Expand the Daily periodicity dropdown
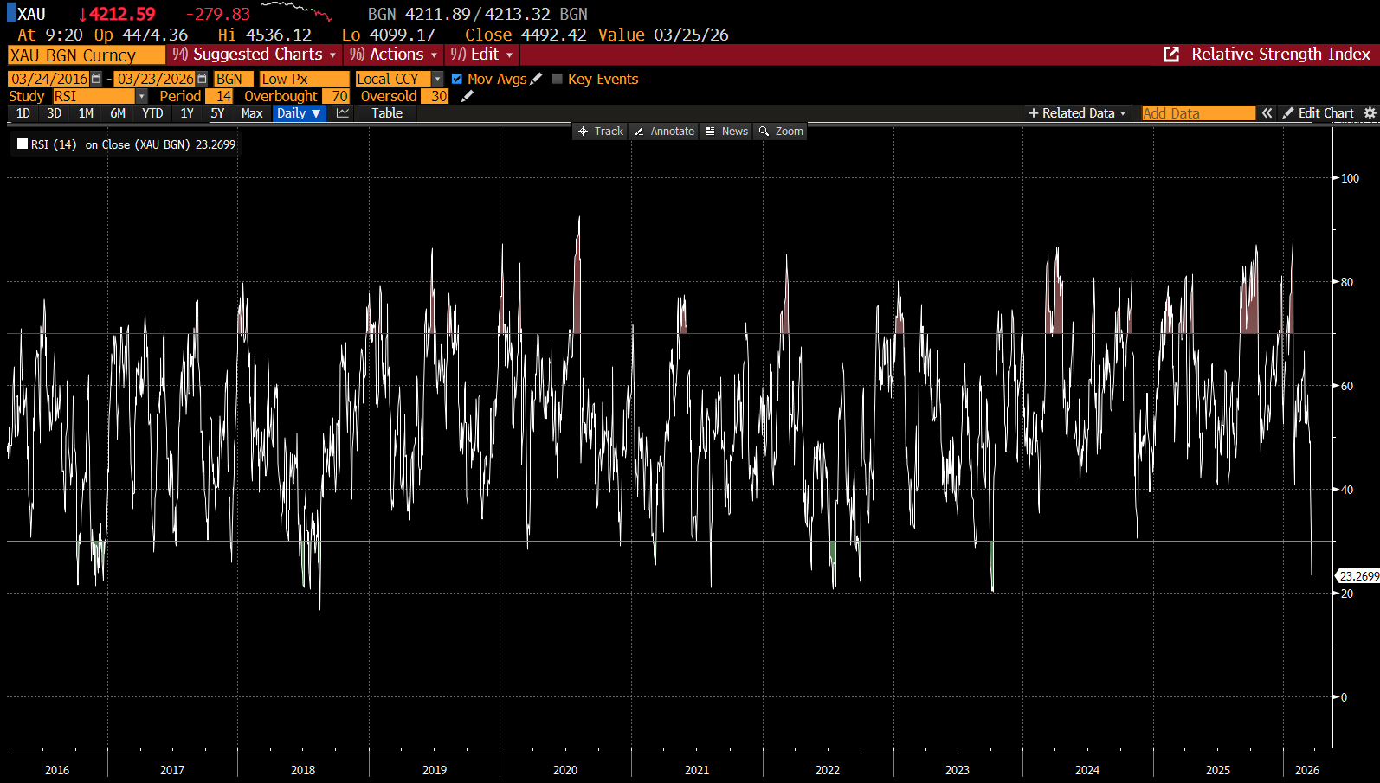 tap(299, 113)
